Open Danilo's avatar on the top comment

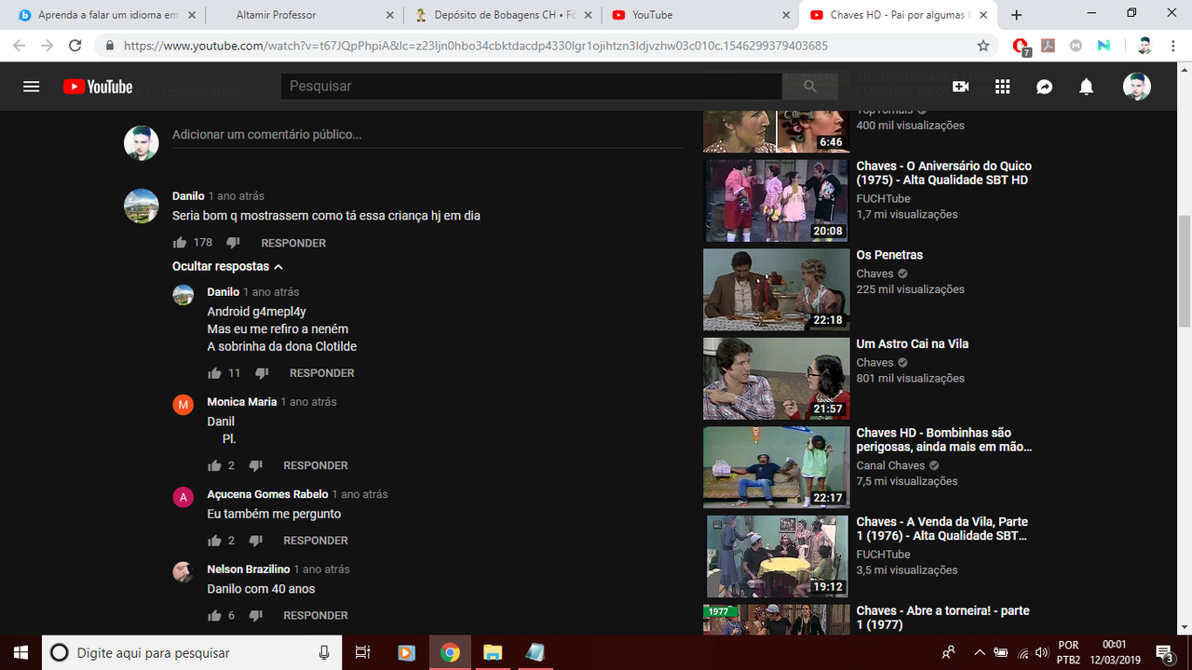[142, 206]
